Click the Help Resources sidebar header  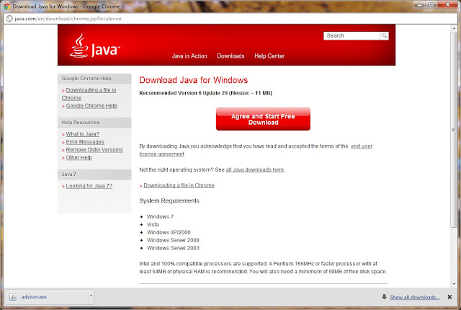pyautogui.click(x=94, y=123)
